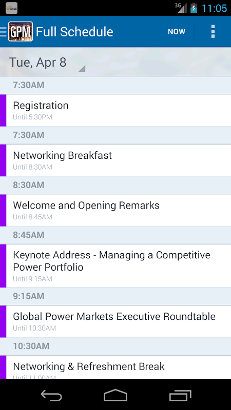Open the Registration session

coord(115,110)
